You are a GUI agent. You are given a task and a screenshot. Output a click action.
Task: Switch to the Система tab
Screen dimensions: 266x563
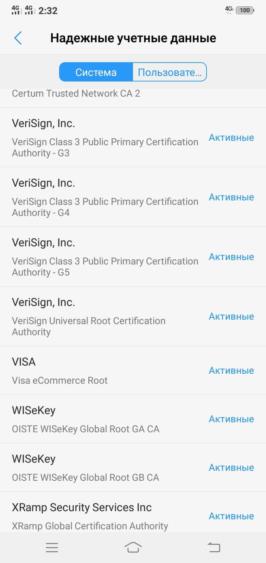click(96, 72)
